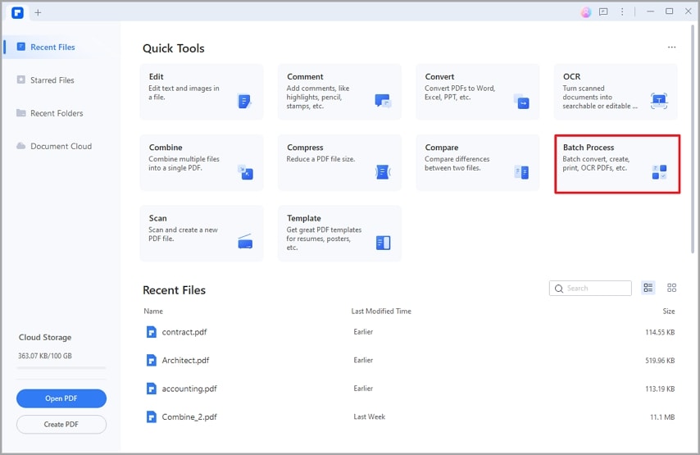Open the contract.pdf file name
This screenshot has height=455, width=700.
pos(184,332)
